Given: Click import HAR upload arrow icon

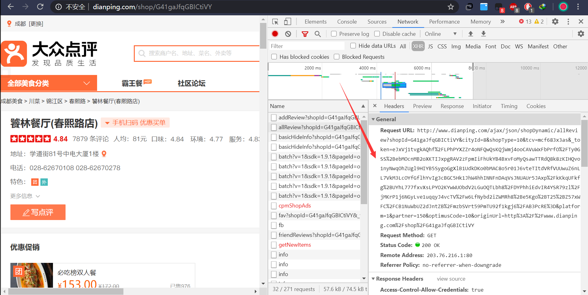Looking at the screenshot, I should [x=471, y=34].
